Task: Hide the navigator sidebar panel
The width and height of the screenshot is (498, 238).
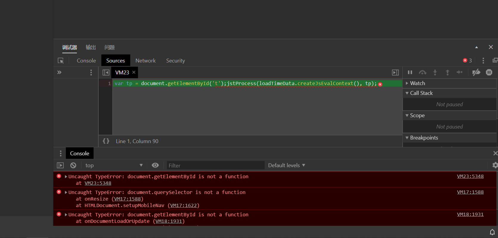Action: pos(106,73)
